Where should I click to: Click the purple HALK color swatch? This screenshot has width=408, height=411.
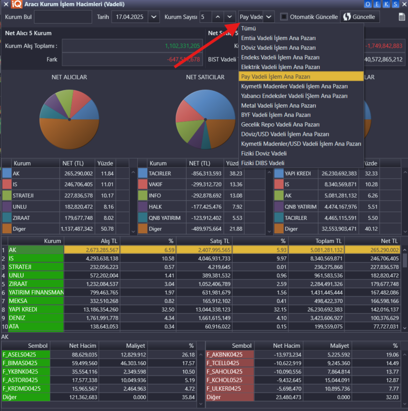click(143, 207)
